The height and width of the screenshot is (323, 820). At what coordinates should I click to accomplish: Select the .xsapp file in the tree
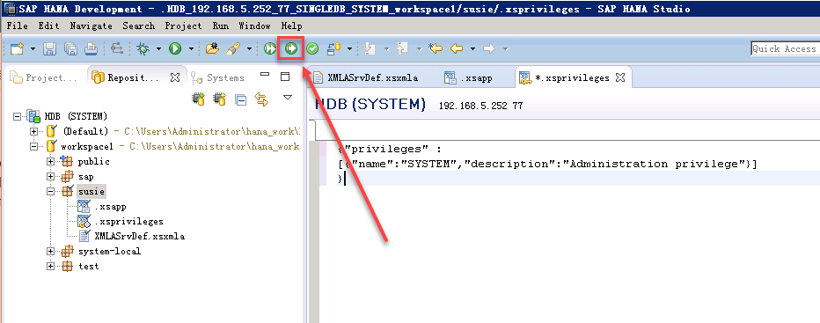[110, 206]
